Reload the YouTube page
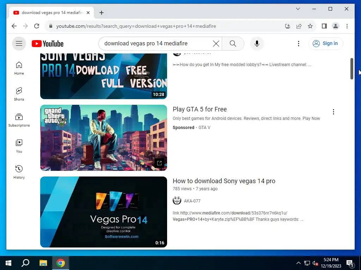Image resolution: width=361 pixels, height=270 pixels. tap(37, 26)
